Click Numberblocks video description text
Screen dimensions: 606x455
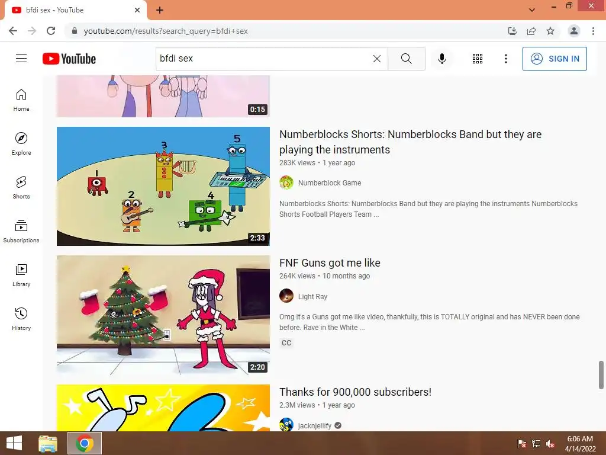pos(428,209)
